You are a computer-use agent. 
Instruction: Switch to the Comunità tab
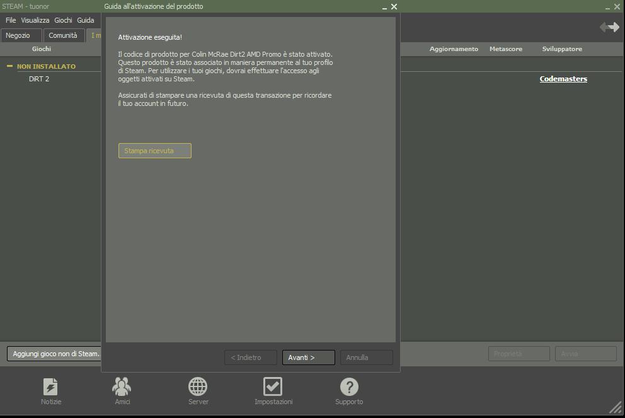click(x=64, y=35)
